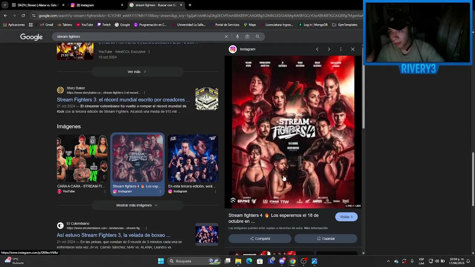Open Stream Fighters 3 récord mundial link
The width and height of the screenshot is (475, 267).
click(123, 100)
